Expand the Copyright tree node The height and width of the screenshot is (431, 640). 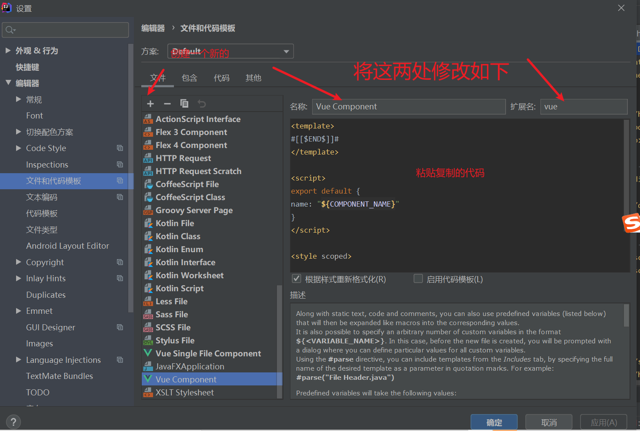point(18,262)
